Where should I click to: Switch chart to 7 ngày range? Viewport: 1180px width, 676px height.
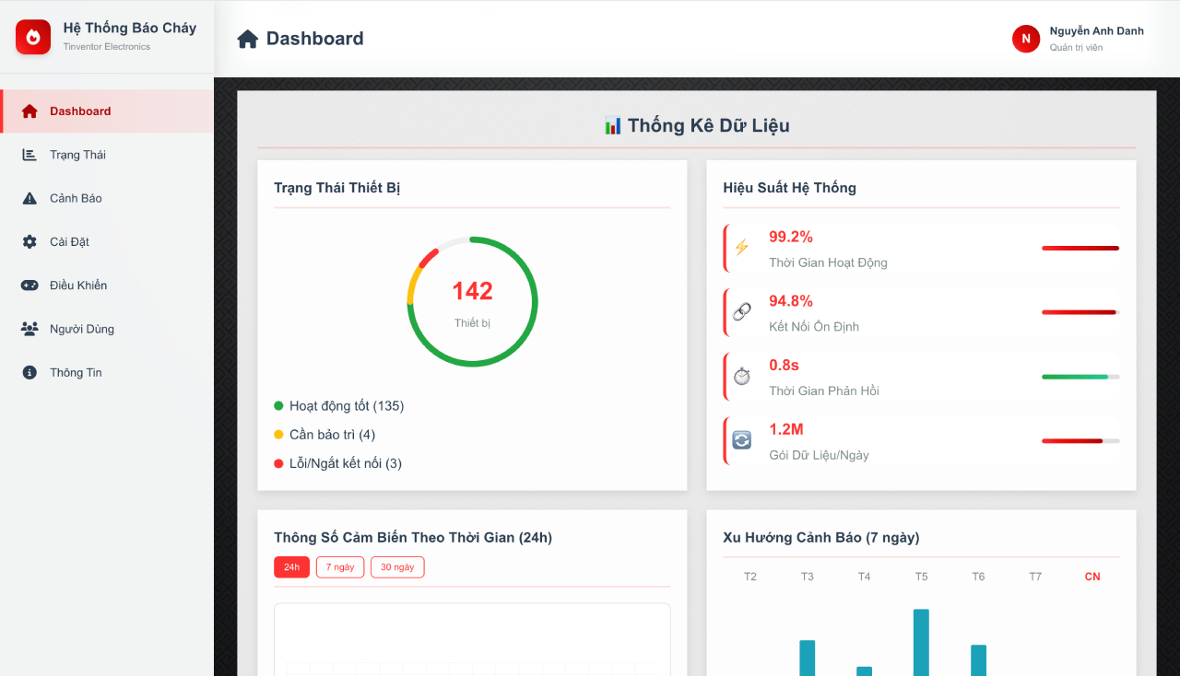pyautogui.click(x=340, y=567)
